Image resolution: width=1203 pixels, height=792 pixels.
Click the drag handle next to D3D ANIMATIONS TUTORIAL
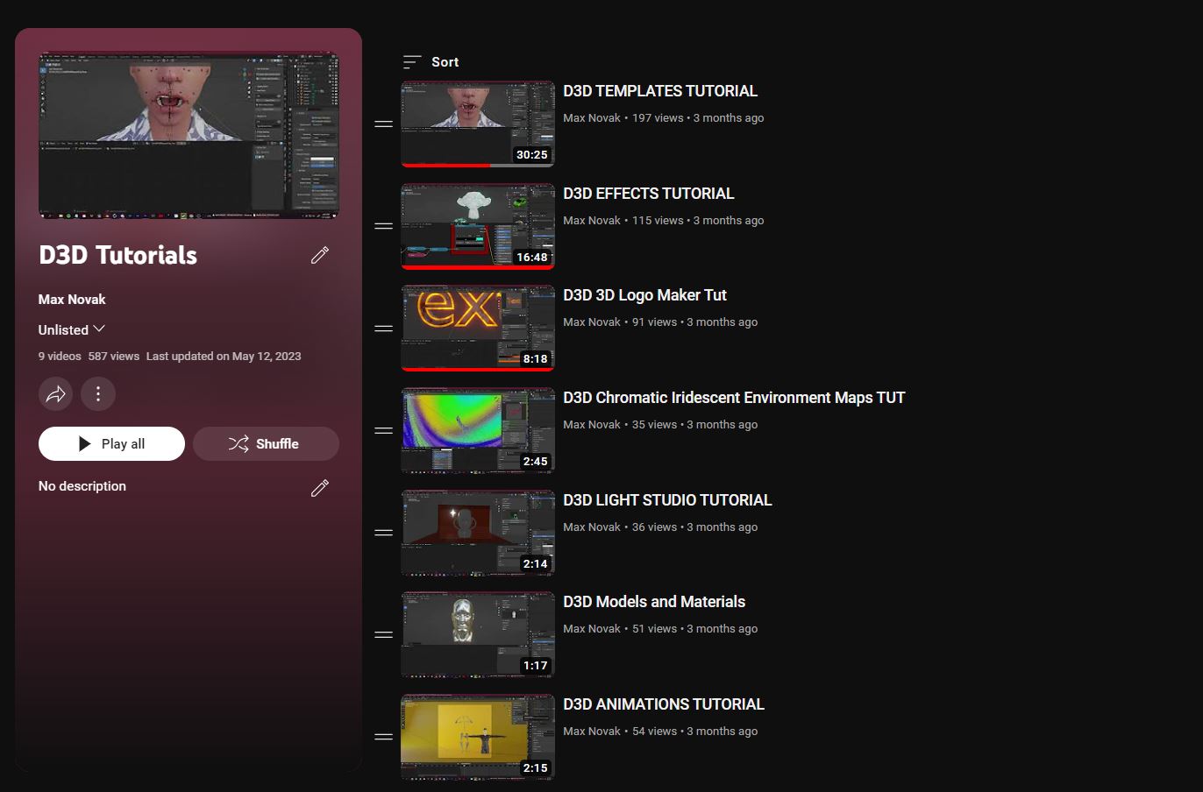pyautogui.click(x=383, y=737)
